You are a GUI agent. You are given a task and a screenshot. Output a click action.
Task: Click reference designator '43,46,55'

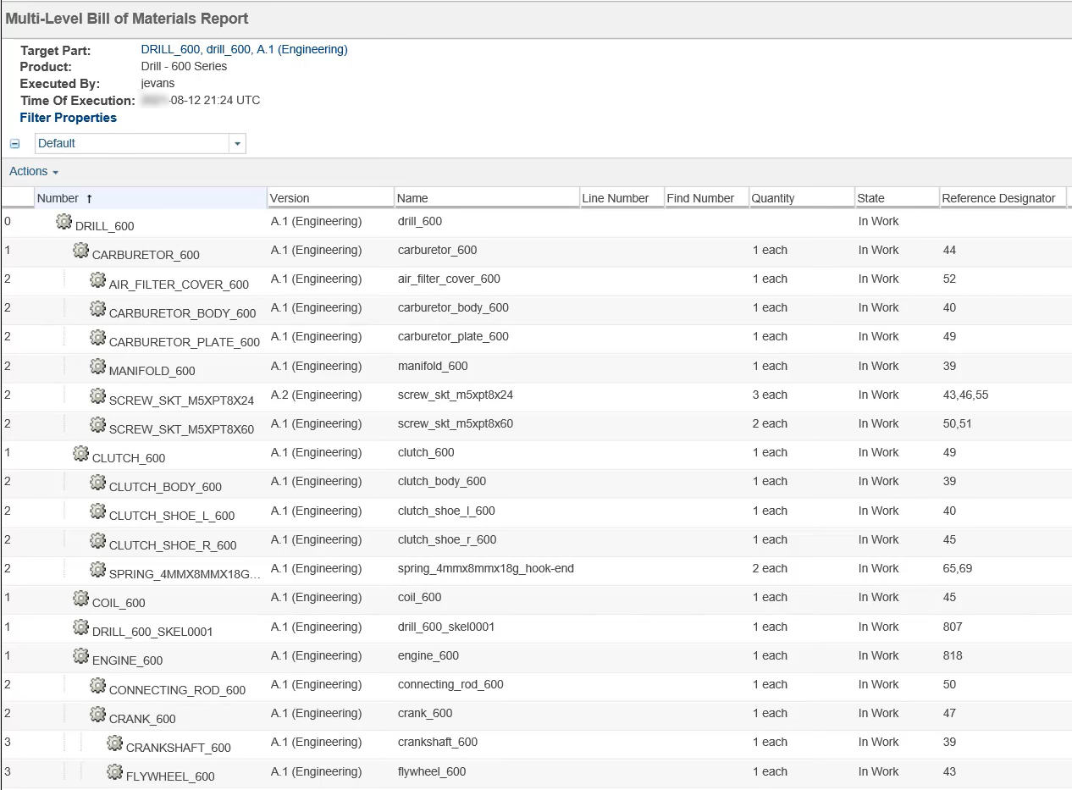tap(965, 395)
